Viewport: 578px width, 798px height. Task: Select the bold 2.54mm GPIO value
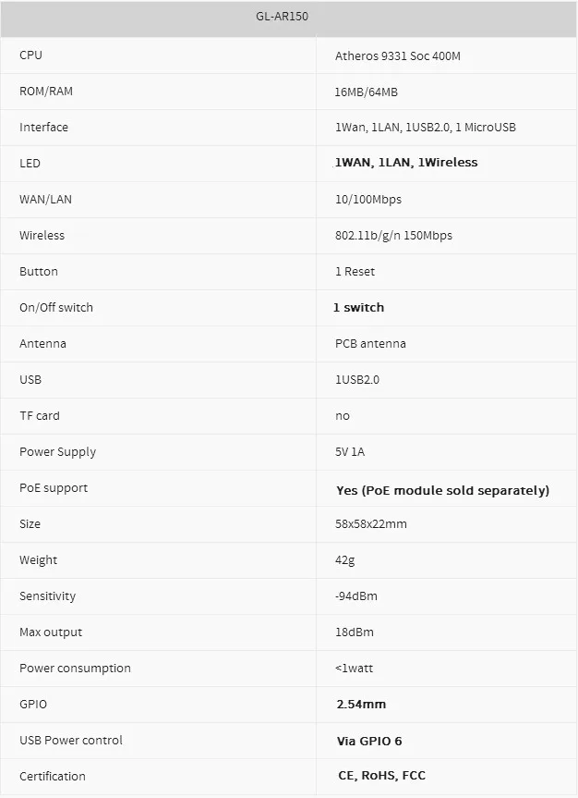(361, 705)
